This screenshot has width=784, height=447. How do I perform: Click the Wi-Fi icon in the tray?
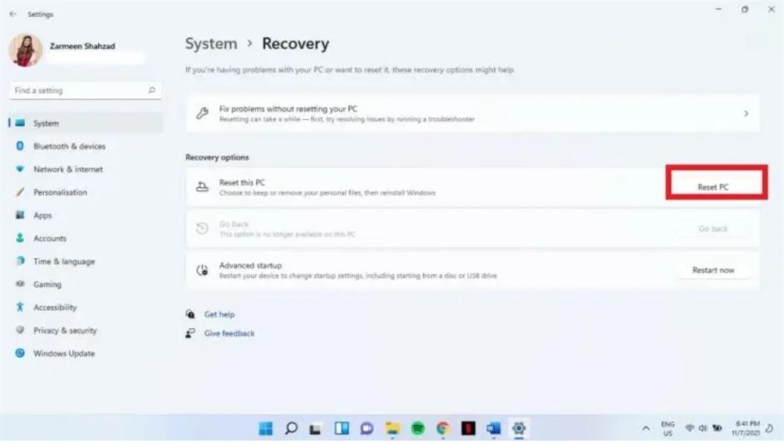(x=690, y=428)
